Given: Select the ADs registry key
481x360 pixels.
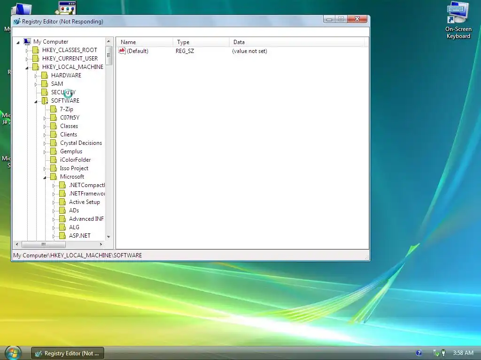Looking at the screenshot, I should [x=74, y=210].
